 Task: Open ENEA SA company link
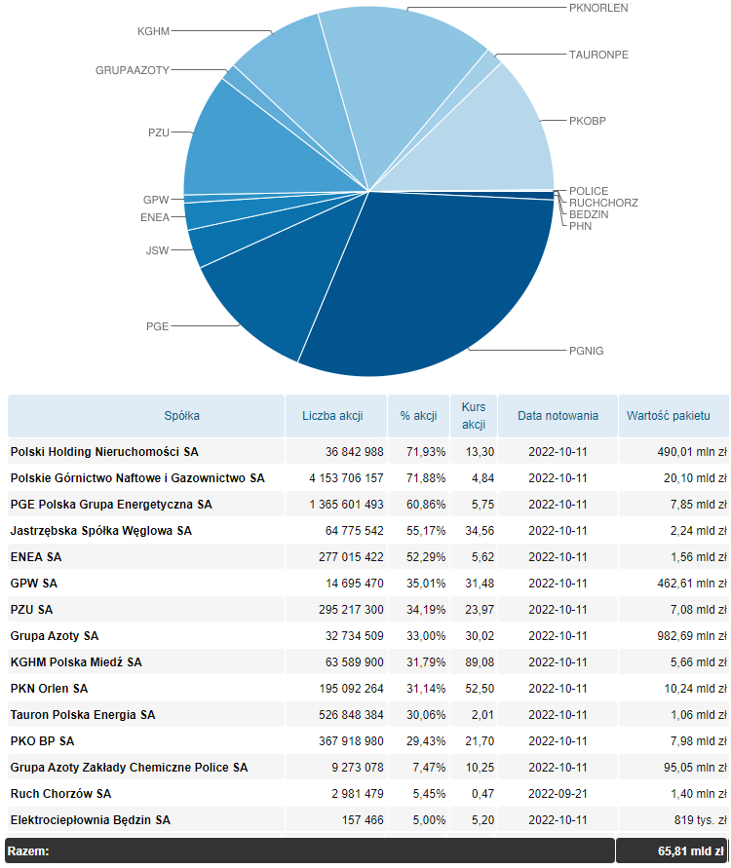[x=36, y=557]
